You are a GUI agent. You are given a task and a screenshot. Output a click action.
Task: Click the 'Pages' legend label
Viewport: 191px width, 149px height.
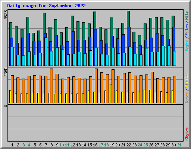[187, 45]
